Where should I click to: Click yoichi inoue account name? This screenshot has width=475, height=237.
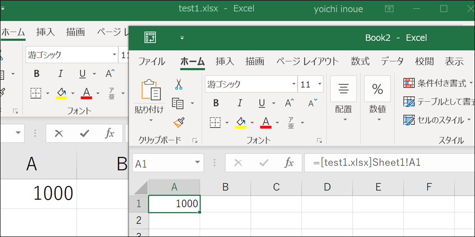(x=338, y=9)
